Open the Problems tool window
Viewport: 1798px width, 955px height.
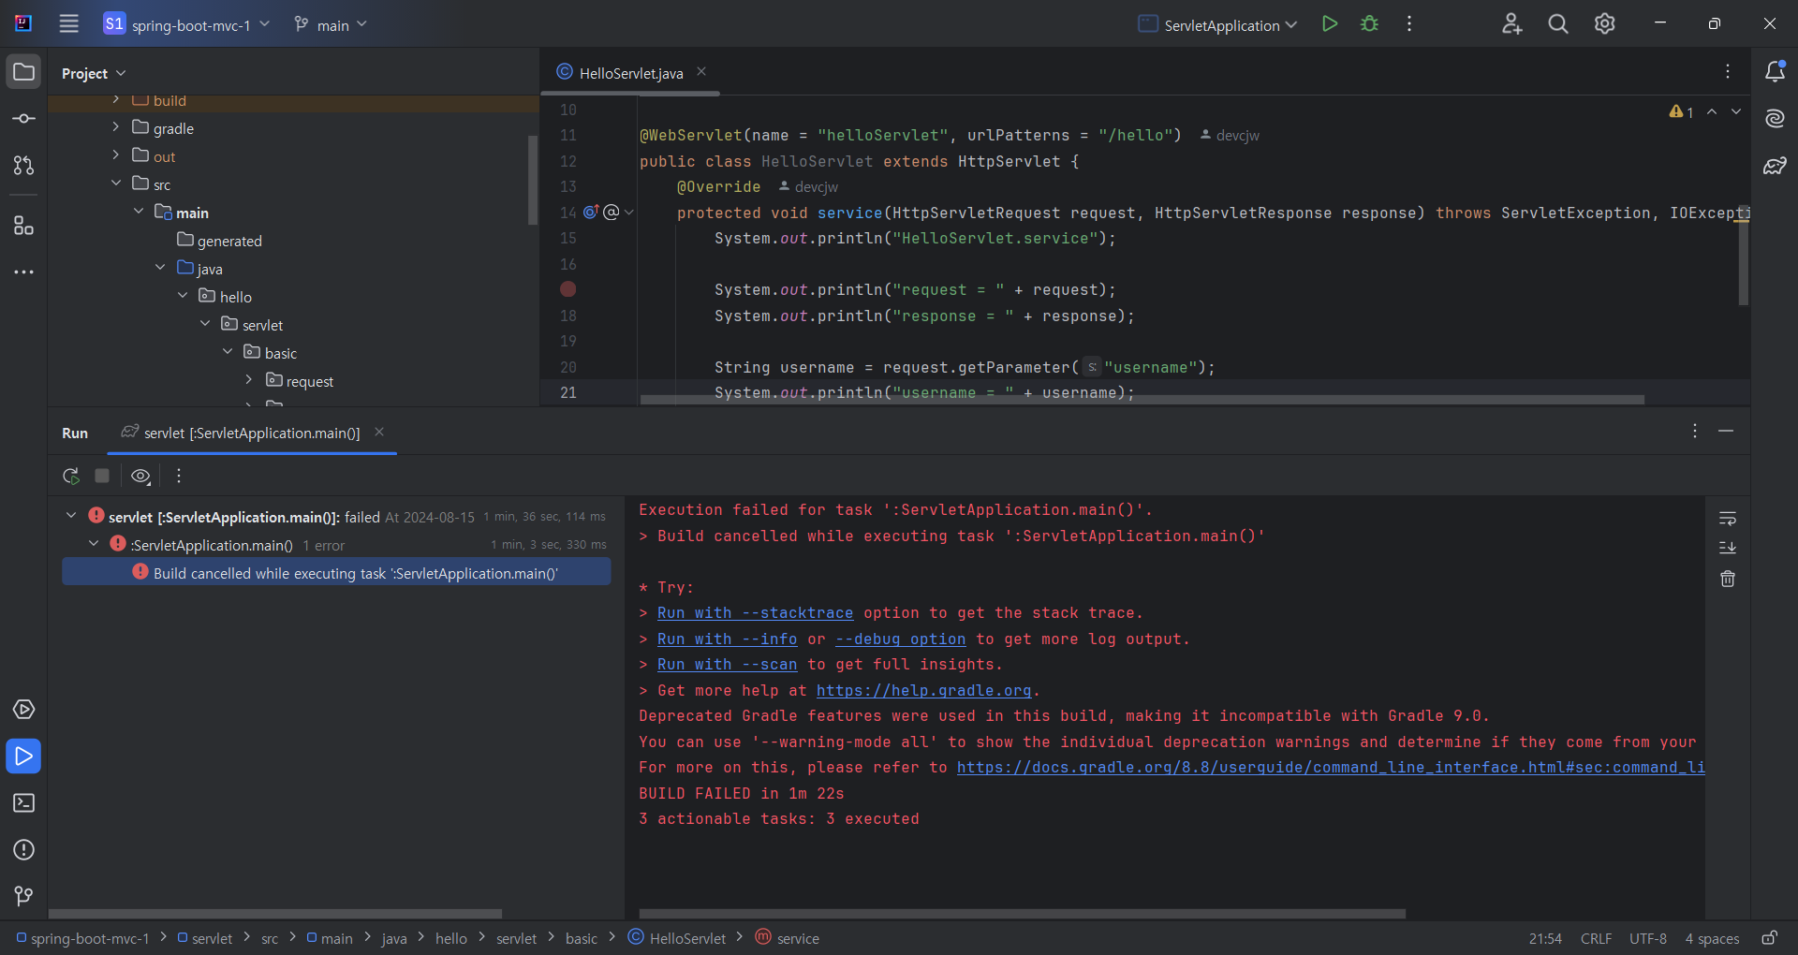23,850
